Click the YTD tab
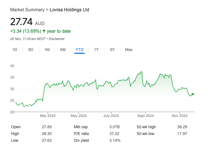Image resolution: width=207 pixels, height=146 pixels. pyautogui.click(x=79, y=50)
